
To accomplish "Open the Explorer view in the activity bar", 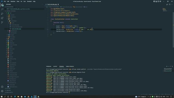I will (2, 5).
